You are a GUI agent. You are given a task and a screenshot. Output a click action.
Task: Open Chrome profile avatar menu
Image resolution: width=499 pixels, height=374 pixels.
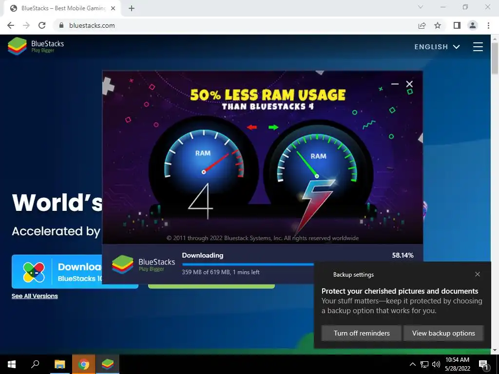pyautogui.click(x=473, y=25)
